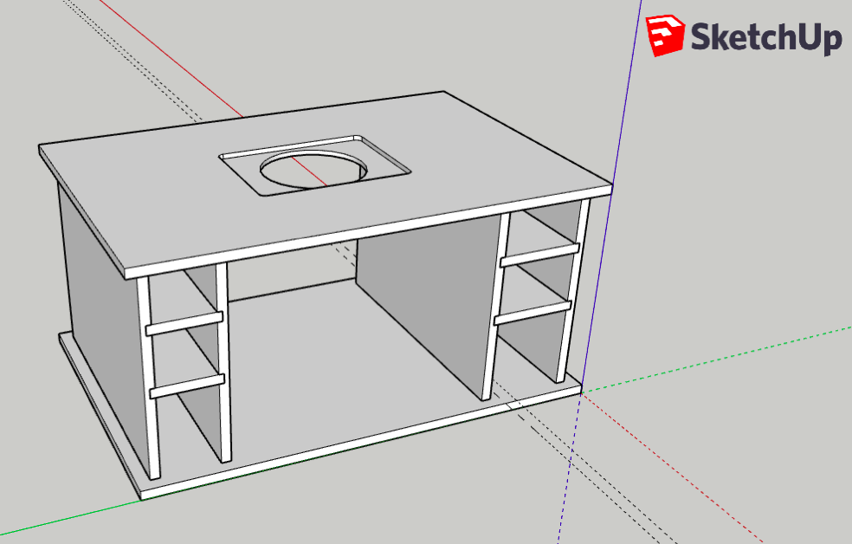The height and width of the screenshot is (544, 852).
Task: Select the front edge face of the tabletop
Action: (364, 231)
